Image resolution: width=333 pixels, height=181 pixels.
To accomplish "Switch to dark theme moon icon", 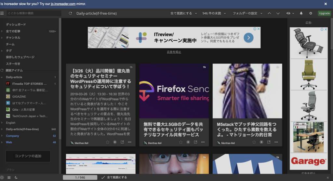I will click(x=16, y=177).
